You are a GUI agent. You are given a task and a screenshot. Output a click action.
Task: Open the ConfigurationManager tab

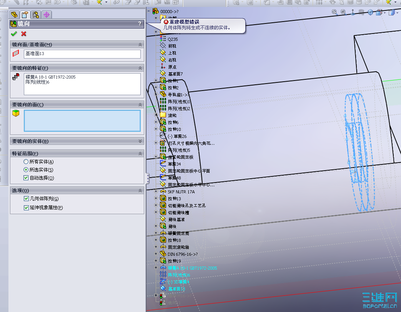pos(36,15)
